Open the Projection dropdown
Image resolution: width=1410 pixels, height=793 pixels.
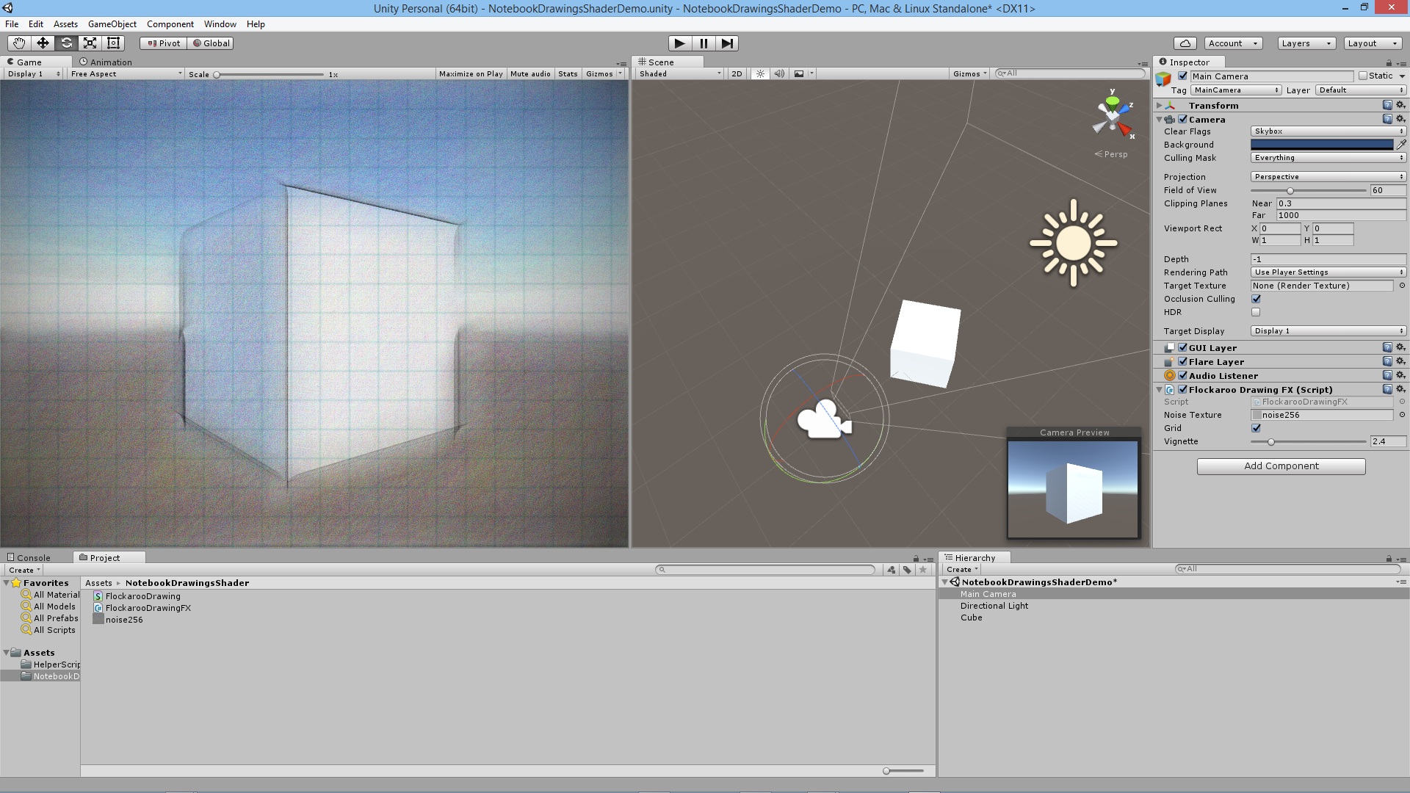[x=1328, y=177]
